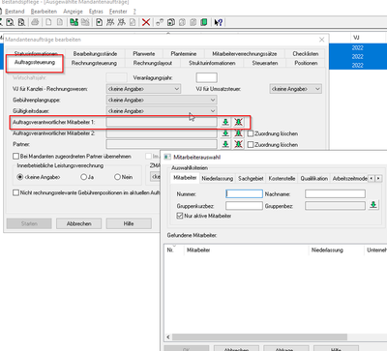Switch to Kostenstelle tab in Mitarbeiterauswahl
Screen dimensions: 387x351
click(282, 178)
